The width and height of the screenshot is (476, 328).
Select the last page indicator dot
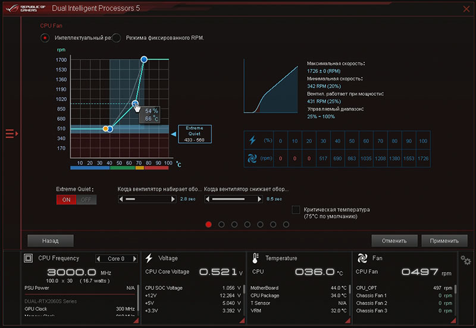click(x=286, y=224)
